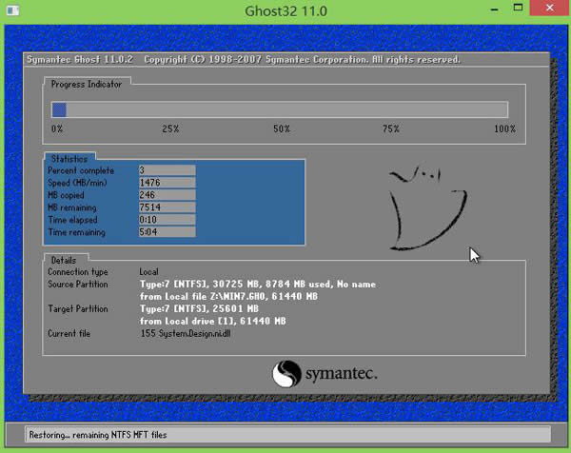Viewport: 571px width, 453px height.
Task: Click the 50% mark label
Action: [x=282, y=128]
